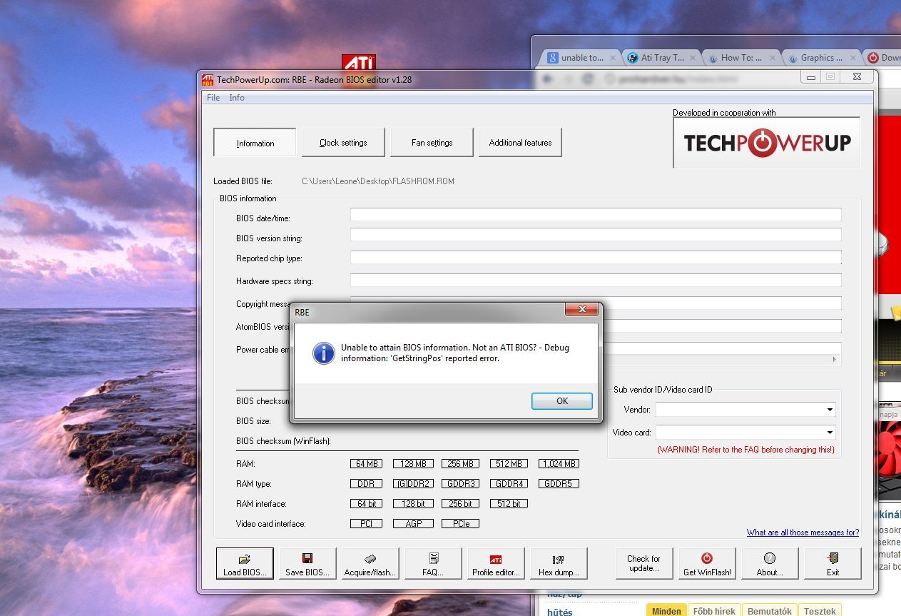Select the 128 MB RAM indicator
This screenshot has width=901, height=616.
click(412, 463)
